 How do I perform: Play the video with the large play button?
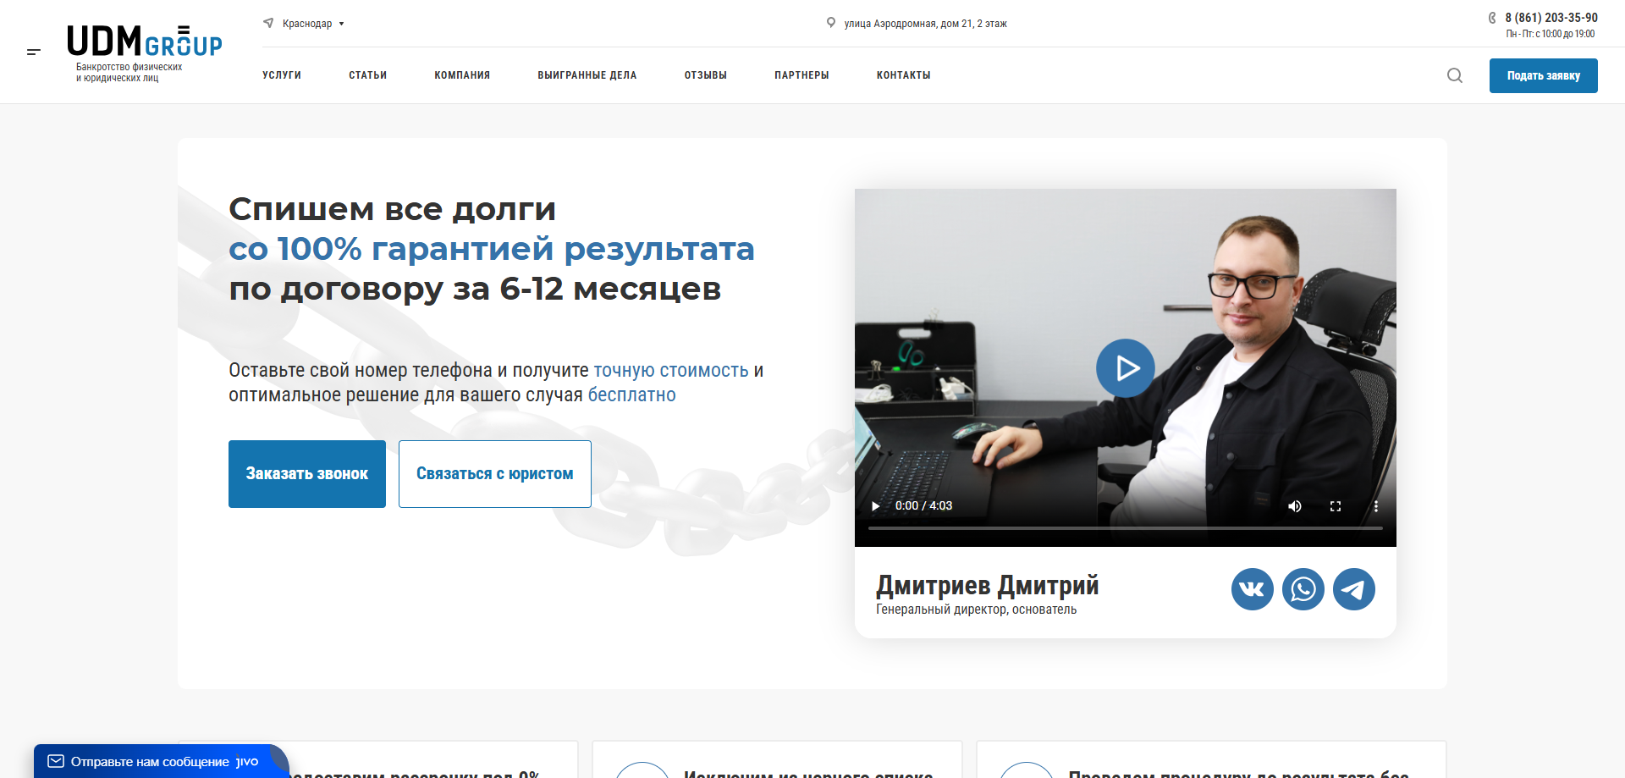tap(1126, 368)
